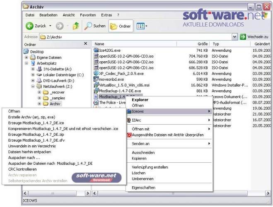Screen dimensions: 273x207
Task: Click the DVD-Laufwerk drive icon
Action: click(39, 81)
